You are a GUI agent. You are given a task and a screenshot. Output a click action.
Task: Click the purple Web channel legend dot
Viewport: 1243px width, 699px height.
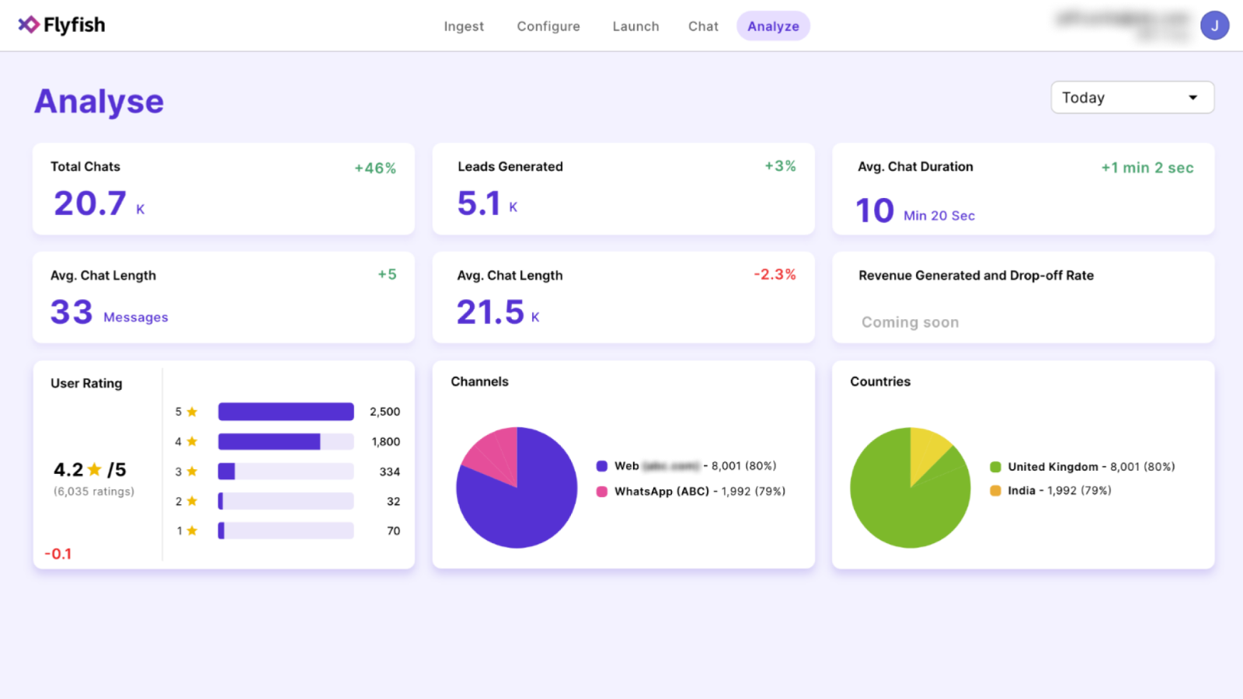(601, 466)
